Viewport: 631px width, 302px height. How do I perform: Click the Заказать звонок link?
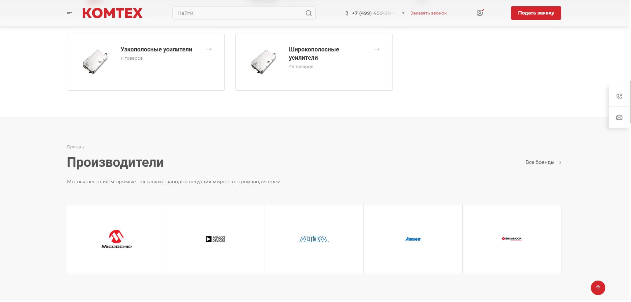(429, 13)
